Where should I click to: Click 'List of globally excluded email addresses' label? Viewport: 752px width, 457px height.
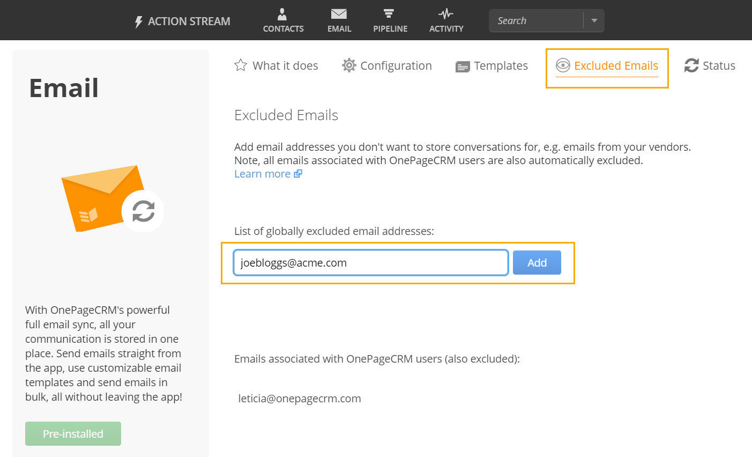(x=334, y=231)
